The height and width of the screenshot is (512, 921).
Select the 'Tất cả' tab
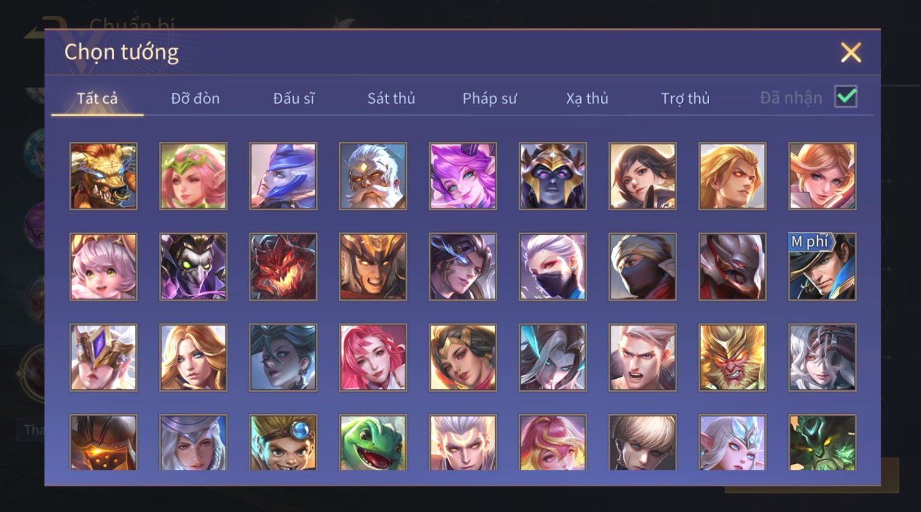click(97, 98)
